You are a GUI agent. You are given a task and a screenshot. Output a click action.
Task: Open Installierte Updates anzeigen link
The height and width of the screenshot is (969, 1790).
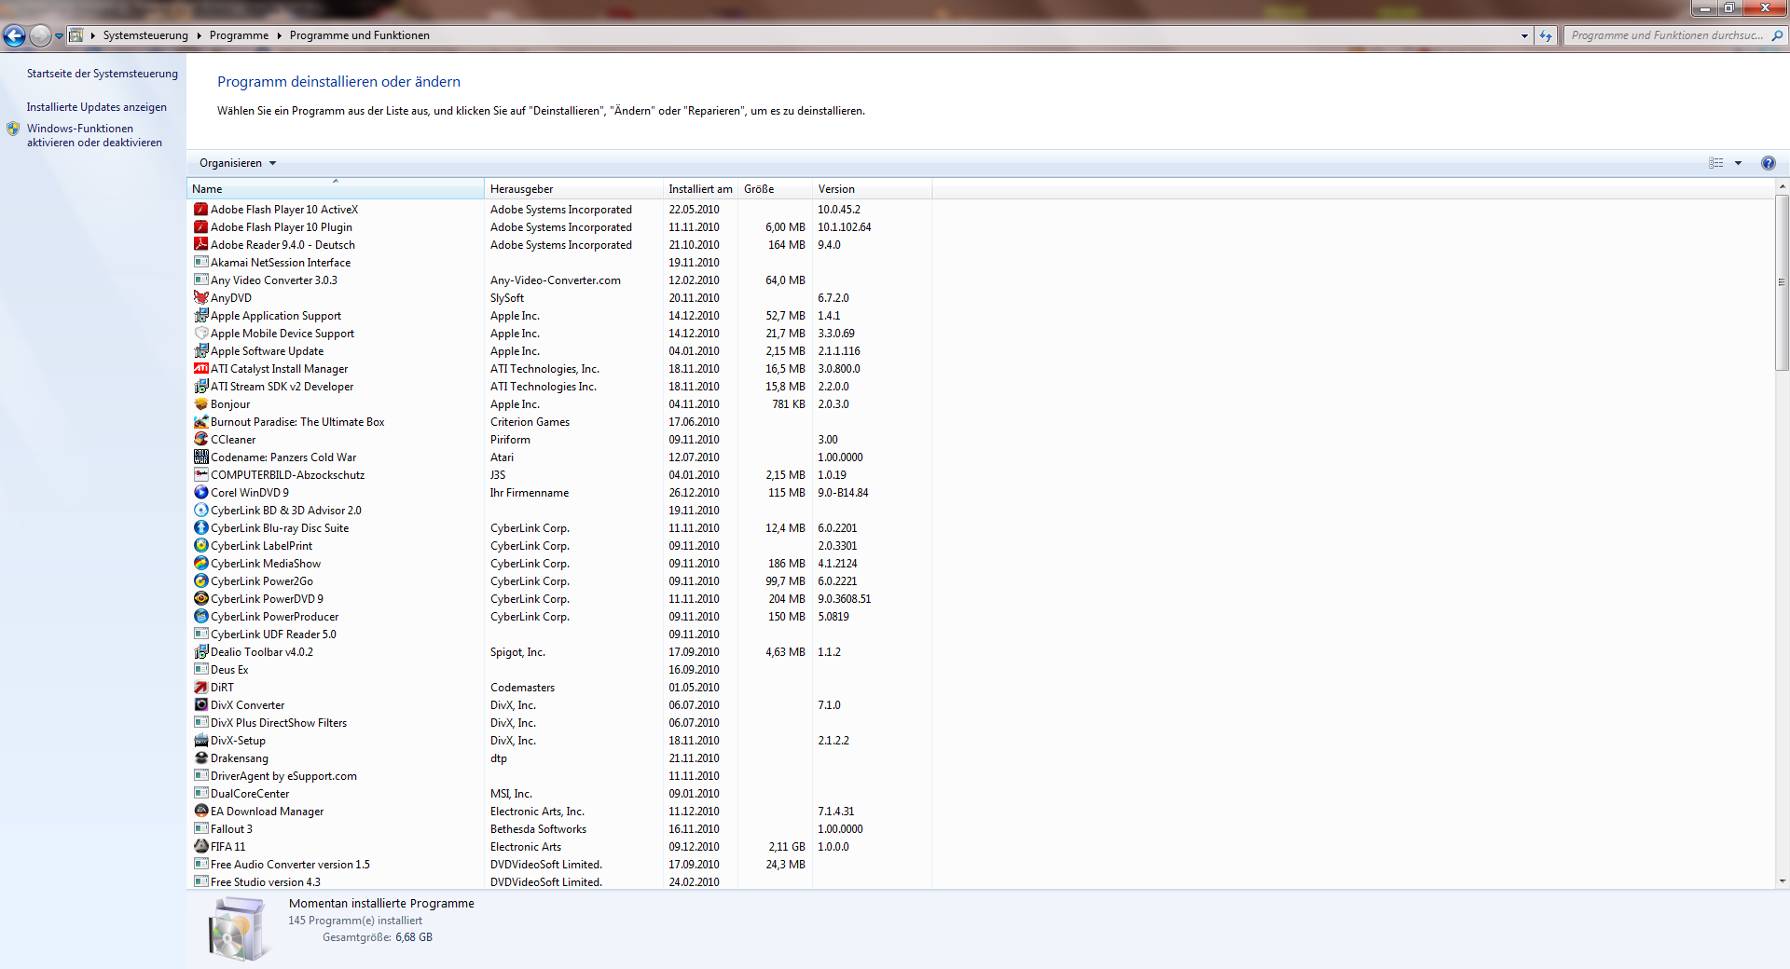(97, 107)
